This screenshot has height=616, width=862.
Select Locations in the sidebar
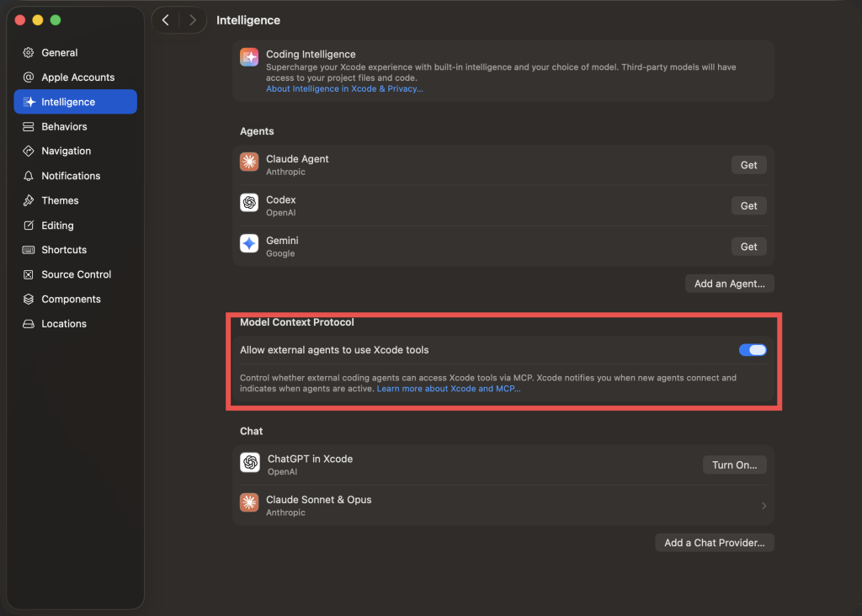coord(75,324)
